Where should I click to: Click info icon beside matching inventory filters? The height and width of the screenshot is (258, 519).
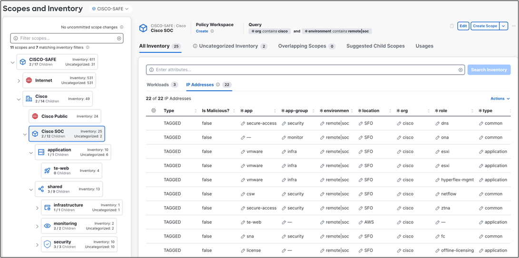(88, 48)
